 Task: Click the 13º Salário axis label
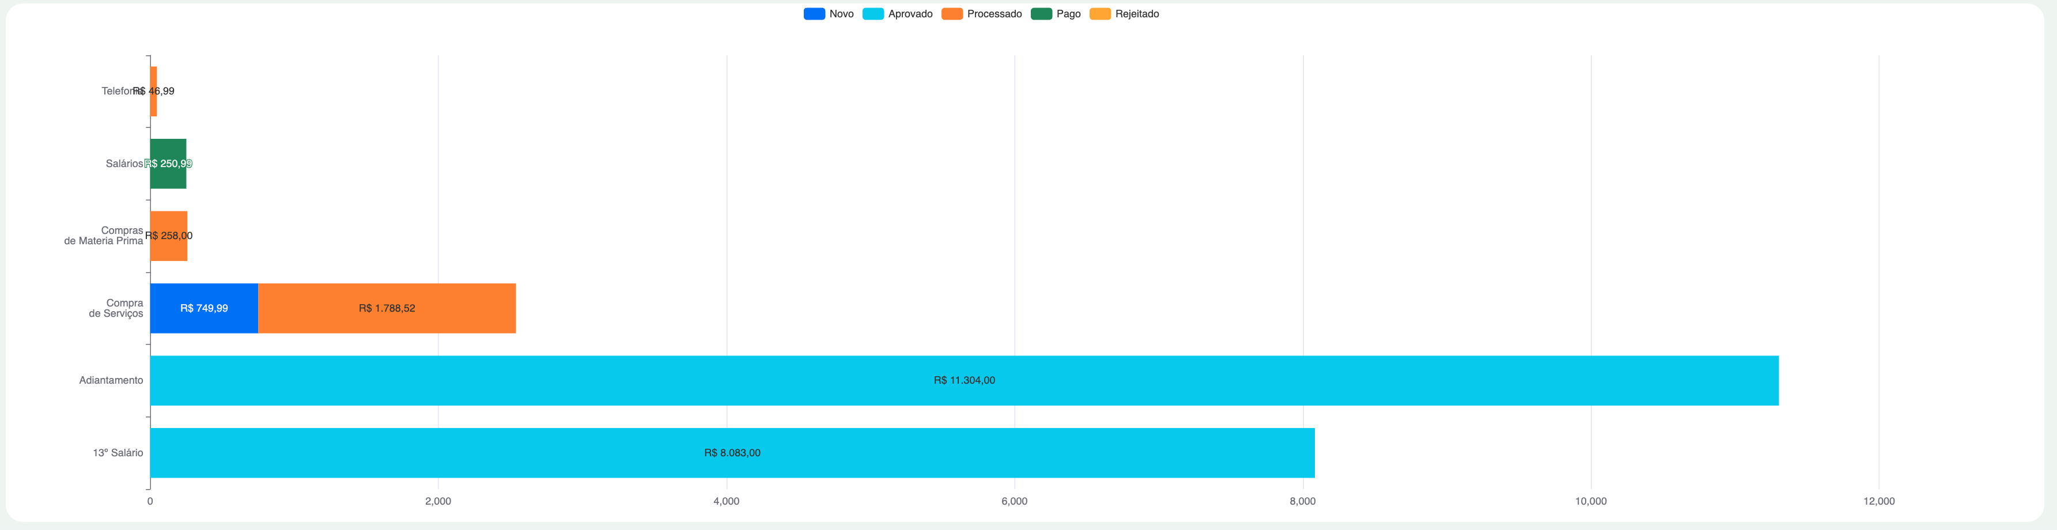118,453
